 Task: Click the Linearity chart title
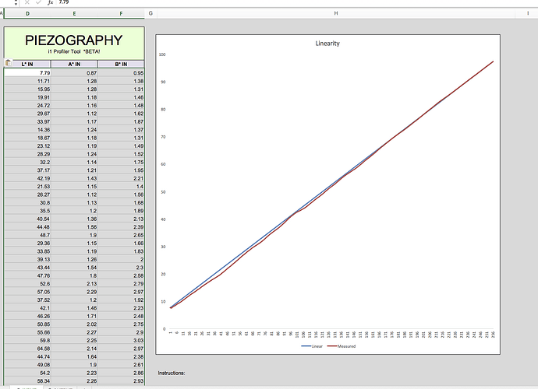click(327, 44)
